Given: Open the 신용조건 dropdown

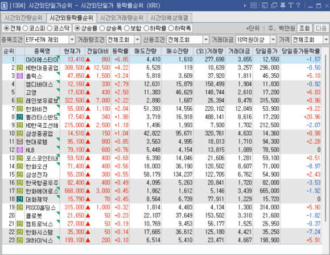Looking at the screenshot, I should 188,40.
